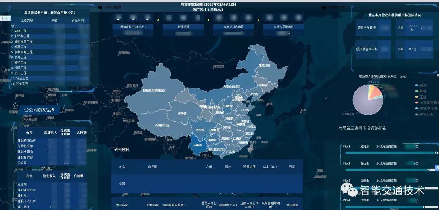The height and width of the screenshot is (210, 439).
Task: Click the 建设路桥部 row
Action: tap(52, 157)
